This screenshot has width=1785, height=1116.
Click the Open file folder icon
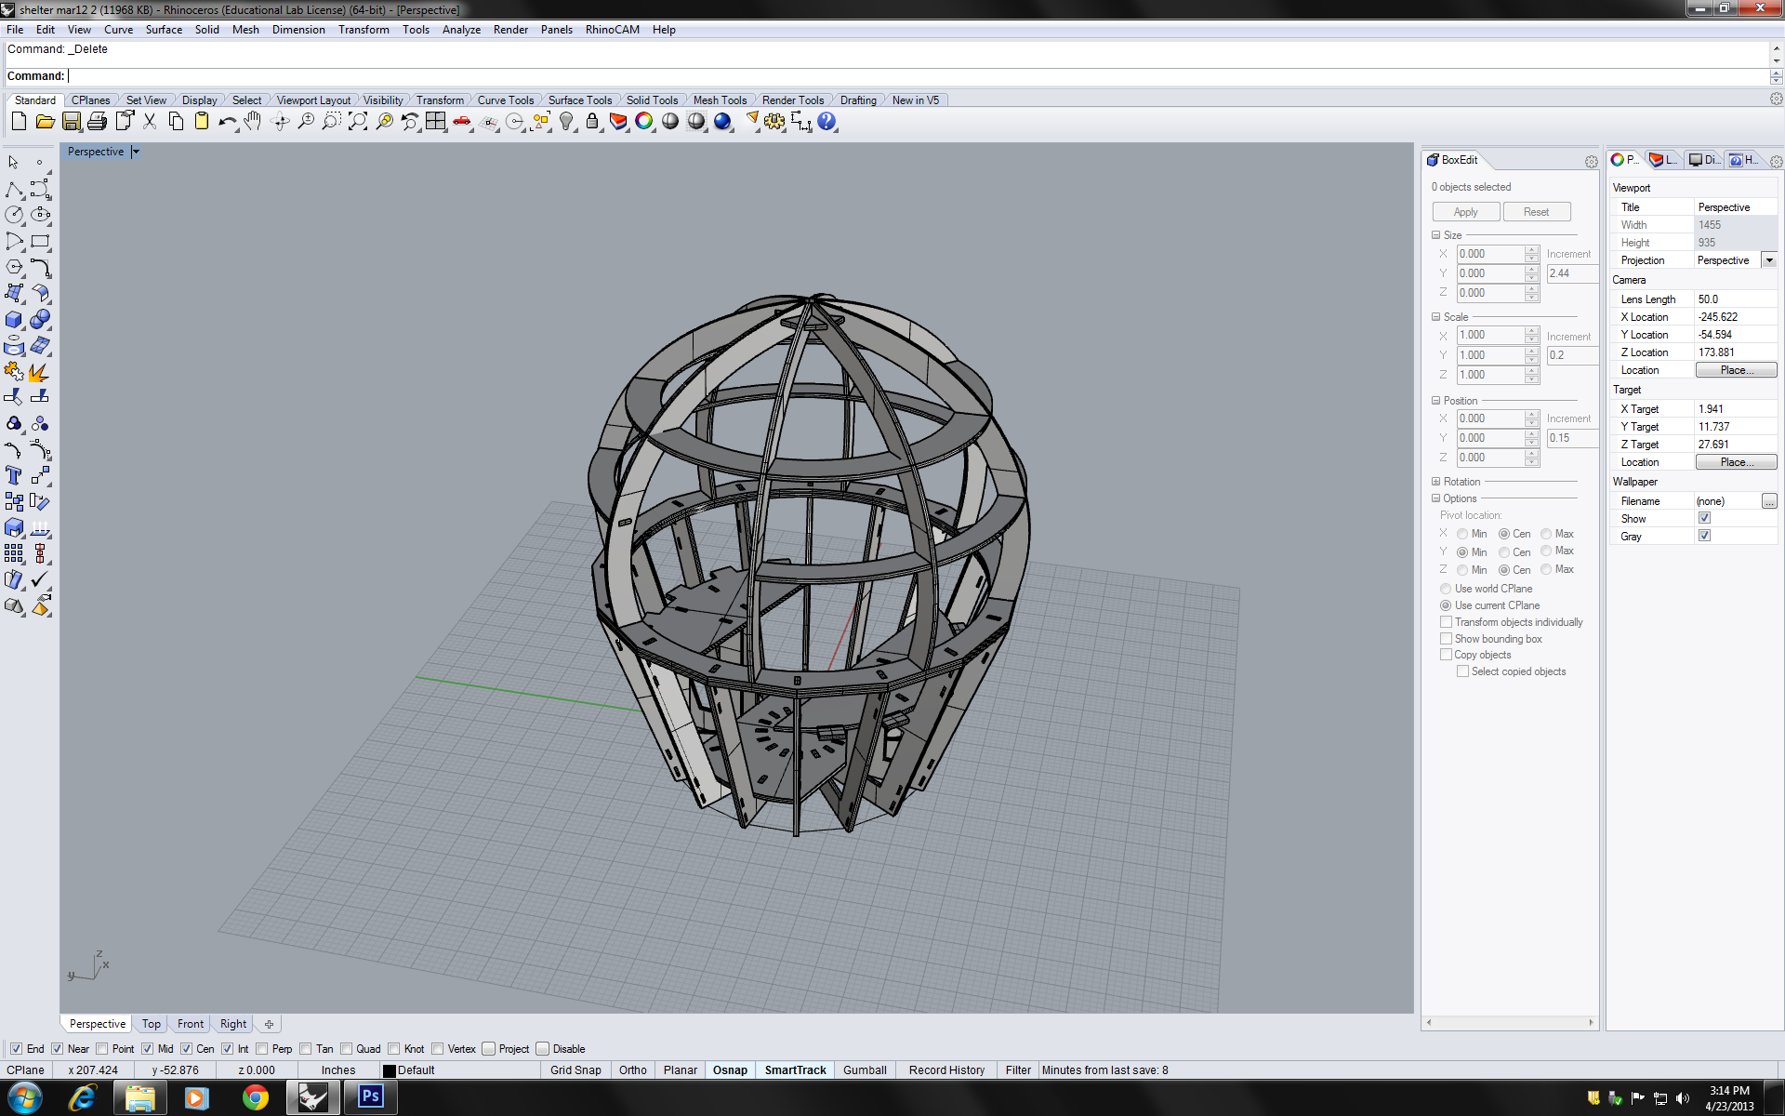pyautogui.click(x=45, y=122)
